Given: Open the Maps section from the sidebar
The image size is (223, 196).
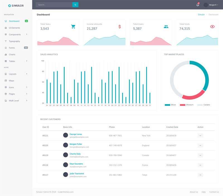Looking at the screenshot, I should (x=11, y=81).
